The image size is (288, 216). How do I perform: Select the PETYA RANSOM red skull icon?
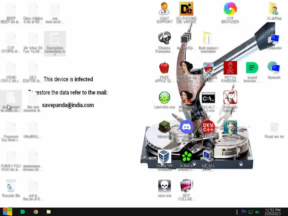pos(230,72)
